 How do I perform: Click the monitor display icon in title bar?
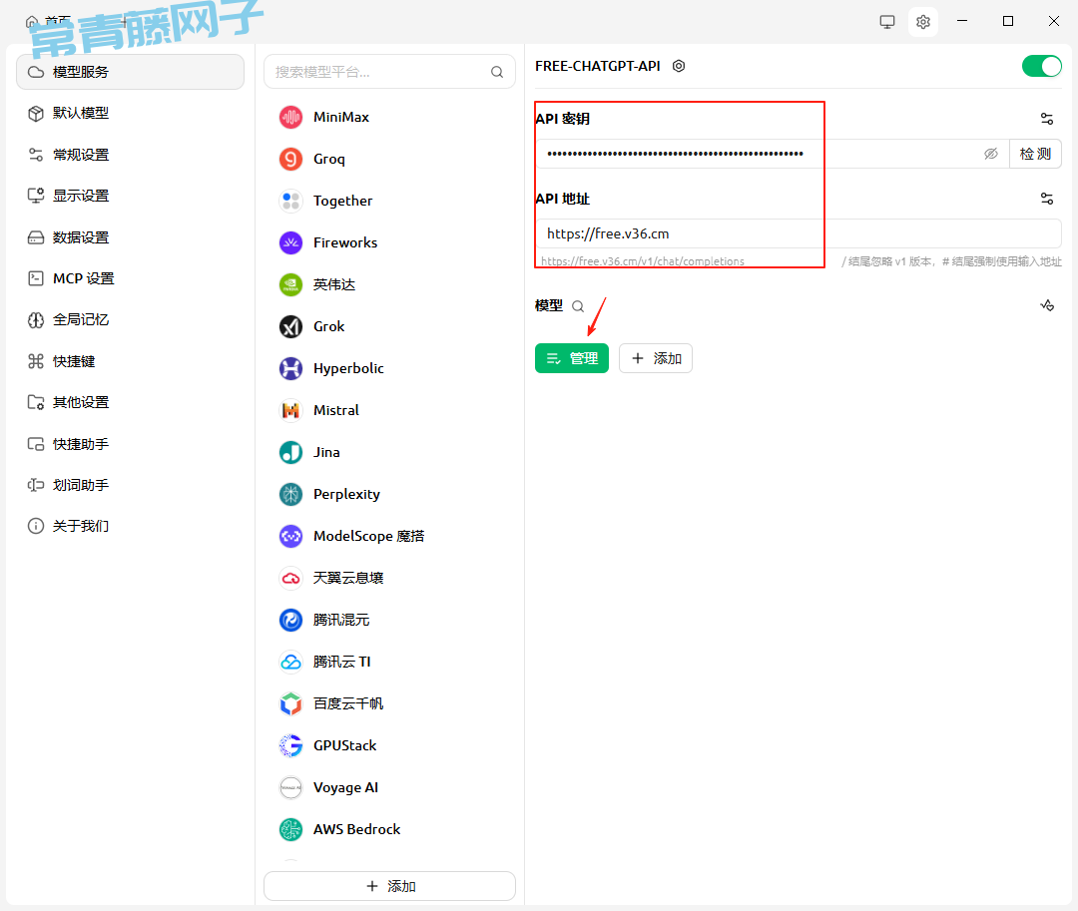(x=887, y=21)
